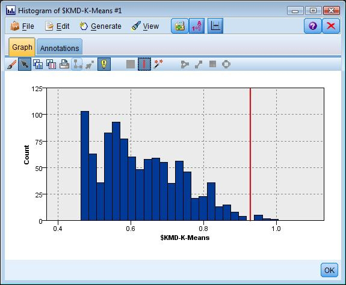Close dialog with red X toolbar button
346x285 pixels.
pos(331,26)
